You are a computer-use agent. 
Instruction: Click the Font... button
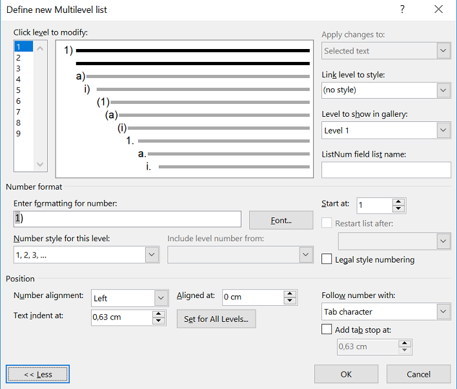(x=281, y=220)
